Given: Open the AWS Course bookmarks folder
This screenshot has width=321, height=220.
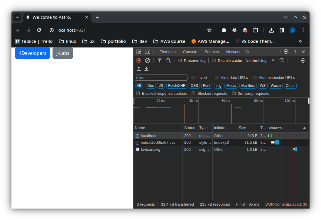Looking at the screenshot, I should (169, 41).
